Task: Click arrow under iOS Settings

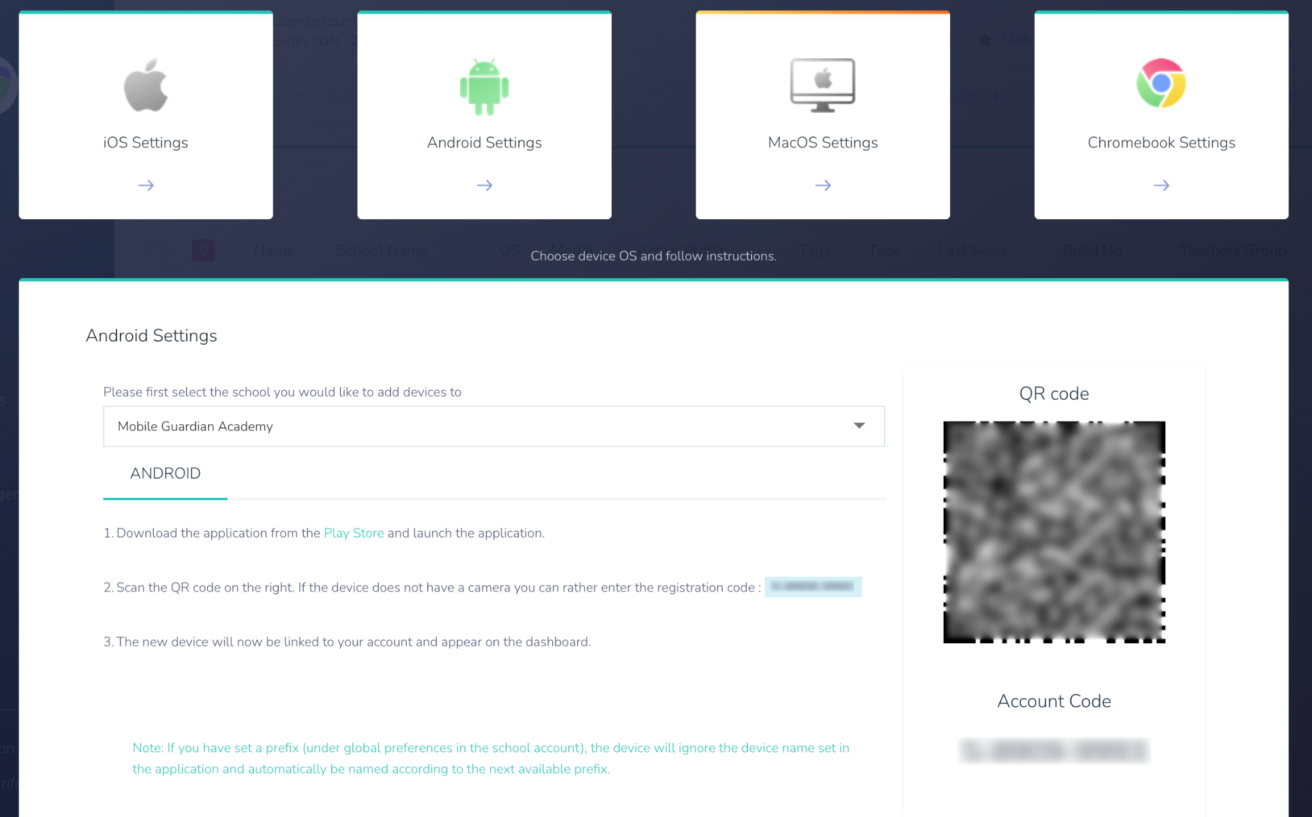Action: pos(146,185)
